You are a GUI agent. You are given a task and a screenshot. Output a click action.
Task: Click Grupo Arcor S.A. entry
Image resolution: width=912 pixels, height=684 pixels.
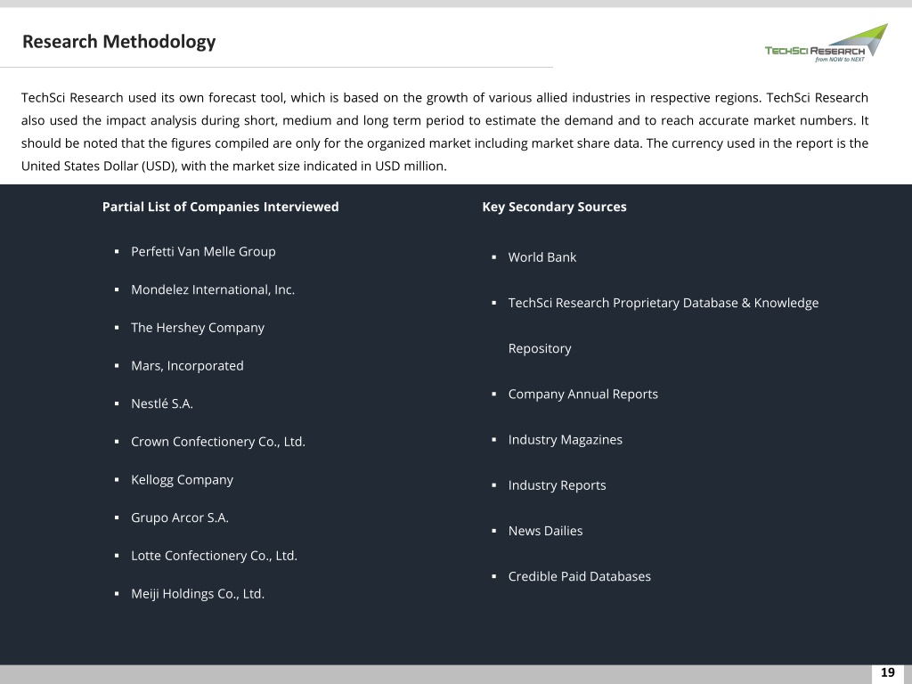180,517
